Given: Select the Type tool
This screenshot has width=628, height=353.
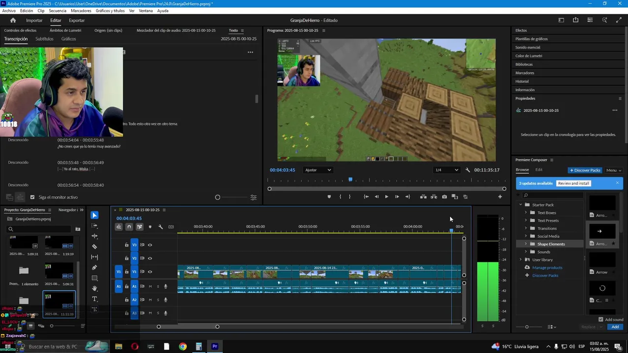Looking at the screenshot, I should pos(95,299).
